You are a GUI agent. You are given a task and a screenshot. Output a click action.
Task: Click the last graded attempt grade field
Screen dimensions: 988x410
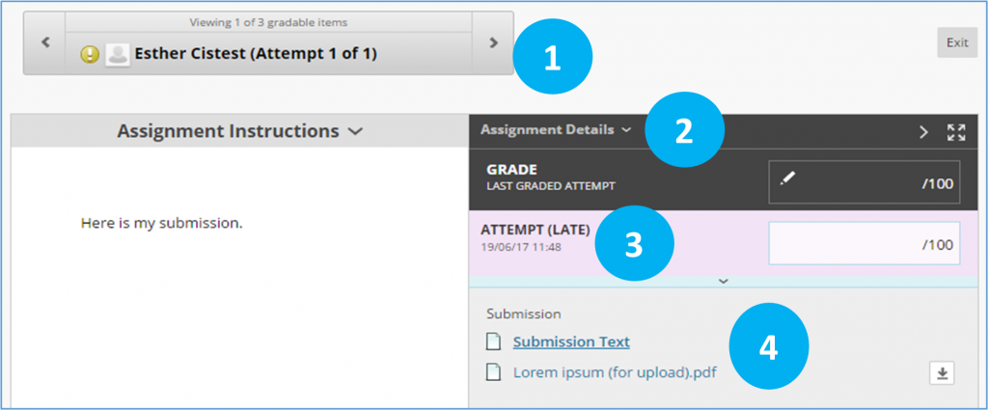[x=864, y=182]
